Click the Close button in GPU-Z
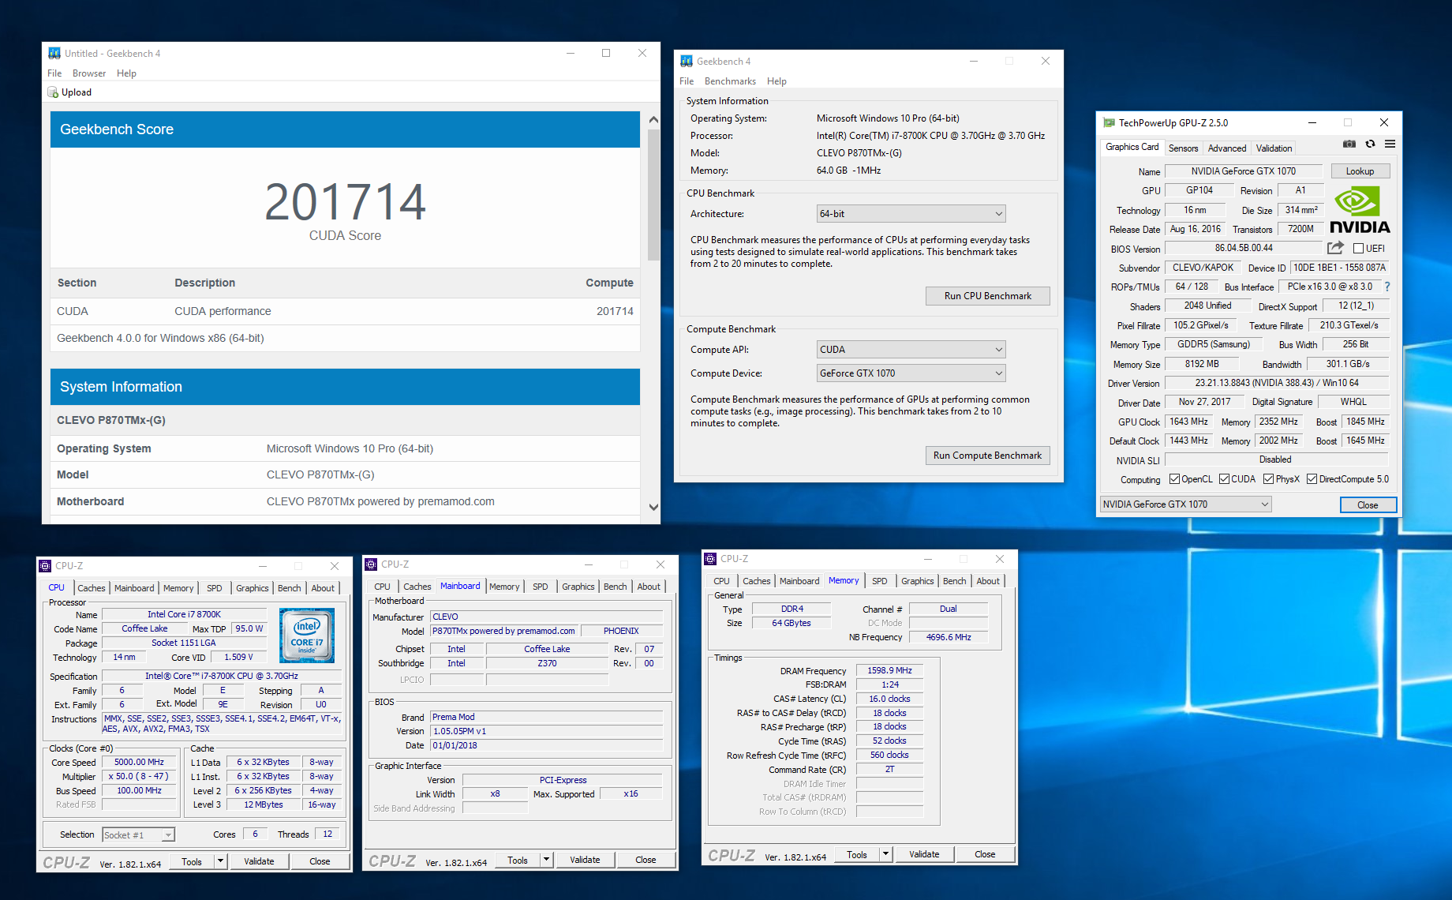The height and width of the screenshot is (900, 1452). coord(1368,505)
